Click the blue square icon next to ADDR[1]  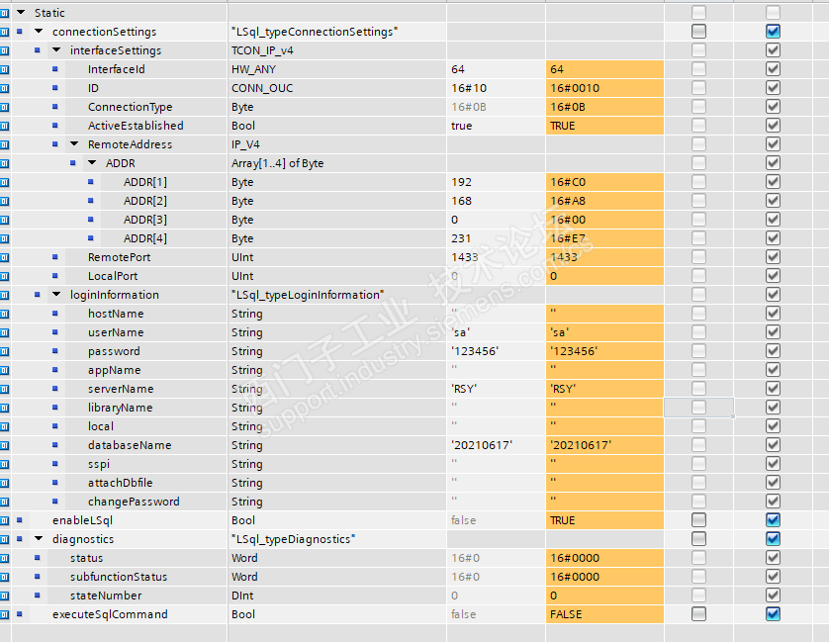pos(91,182)
